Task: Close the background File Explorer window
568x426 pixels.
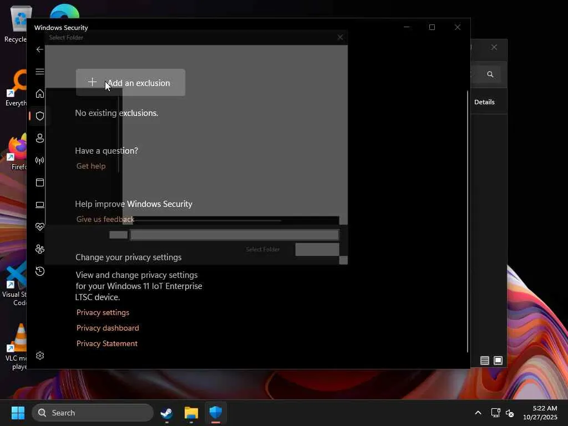Action: click(x=494, y=48)
